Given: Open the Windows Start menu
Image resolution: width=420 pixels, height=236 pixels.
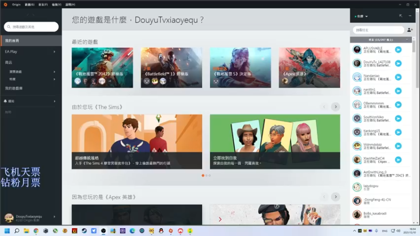Looking at the screenshot, I should 7,231.
